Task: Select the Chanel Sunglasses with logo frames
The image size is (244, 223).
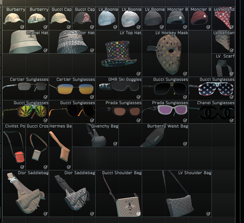Action: coord(212,112)
